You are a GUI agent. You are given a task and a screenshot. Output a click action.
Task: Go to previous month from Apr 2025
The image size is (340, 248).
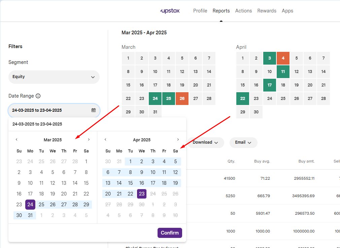(105, 140)
